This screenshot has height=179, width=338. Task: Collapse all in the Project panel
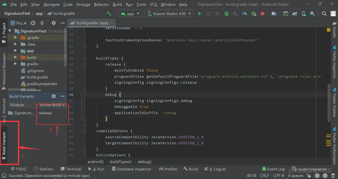coord(42,23)
